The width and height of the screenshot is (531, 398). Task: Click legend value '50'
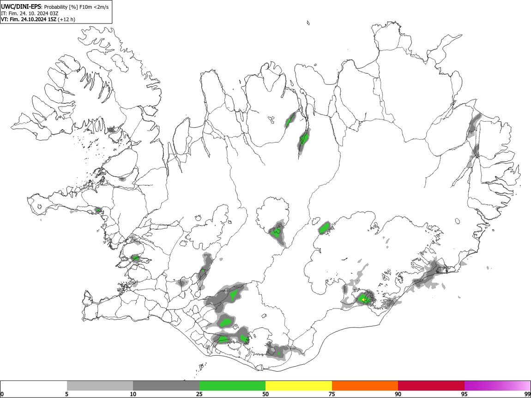265,394
